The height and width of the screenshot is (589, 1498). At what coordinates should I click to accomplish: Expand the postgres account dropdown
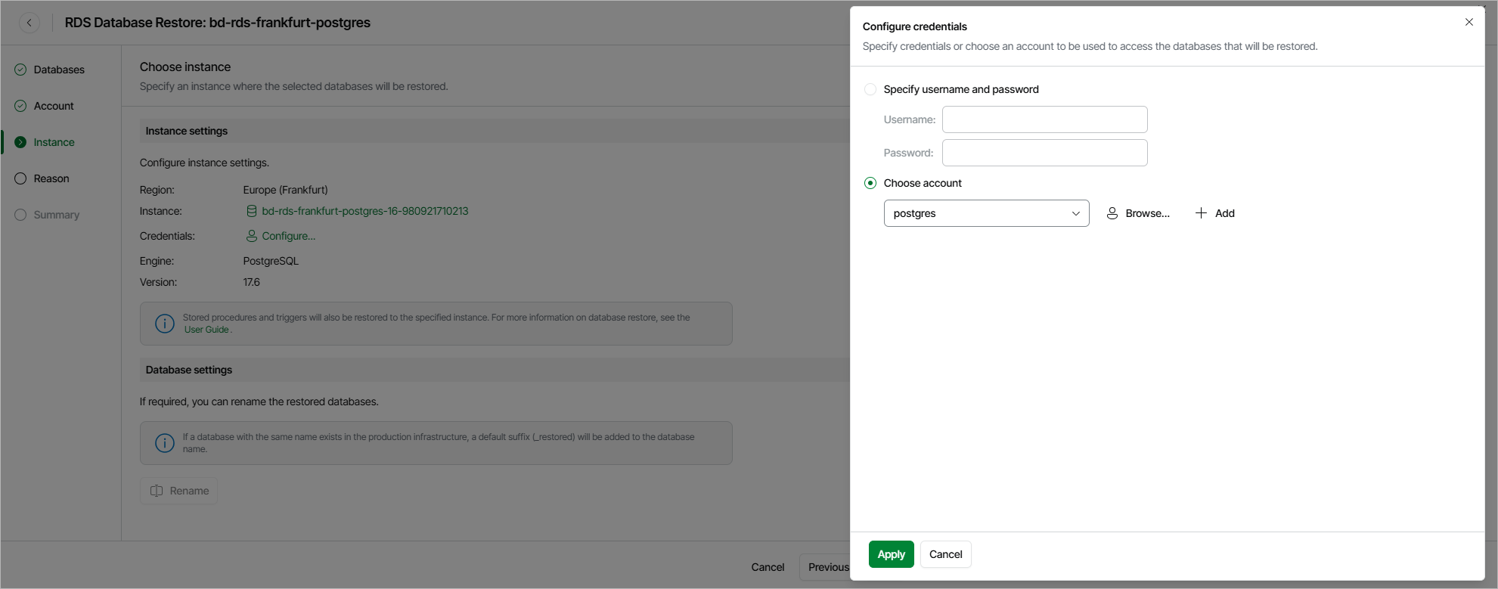tap(986, 213)
